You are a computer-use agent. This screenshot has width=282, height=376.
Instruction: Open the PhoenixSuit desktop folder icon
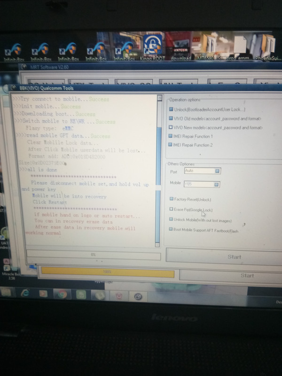268,47
